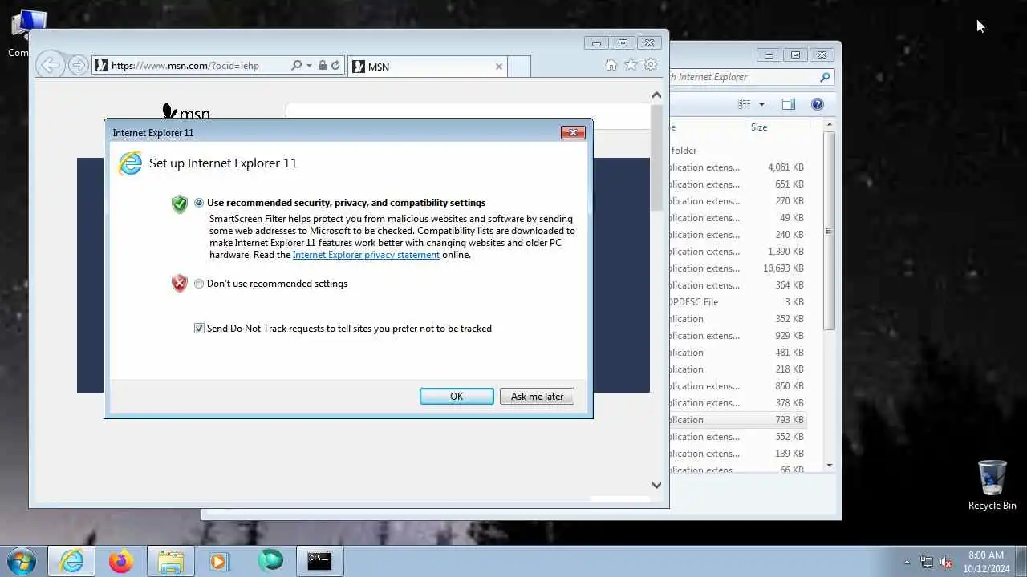
Task: Click the security lock icon in address bar
Action: [x=322, y=66]
